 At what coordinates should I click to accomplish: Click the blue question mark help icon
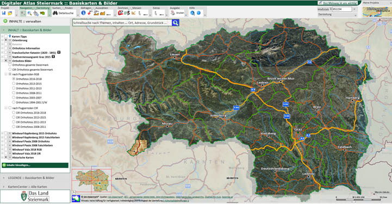point(199,13)
